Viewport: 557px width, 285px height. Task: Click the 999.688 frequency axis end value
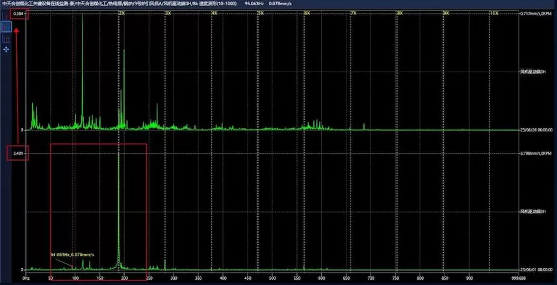tap(537, 277)
